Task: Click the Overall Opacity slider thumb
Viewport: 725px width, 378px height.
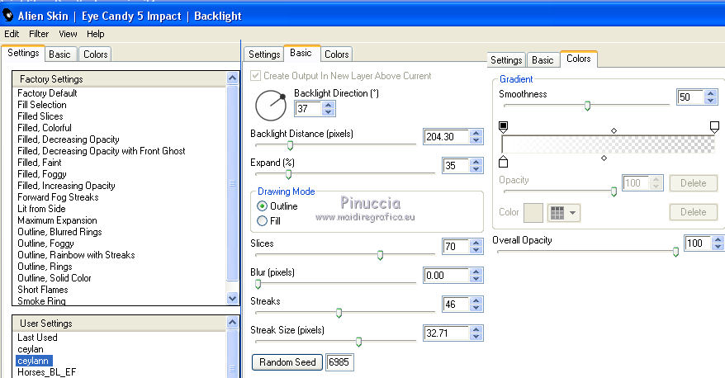Action: tap(675, 252)
